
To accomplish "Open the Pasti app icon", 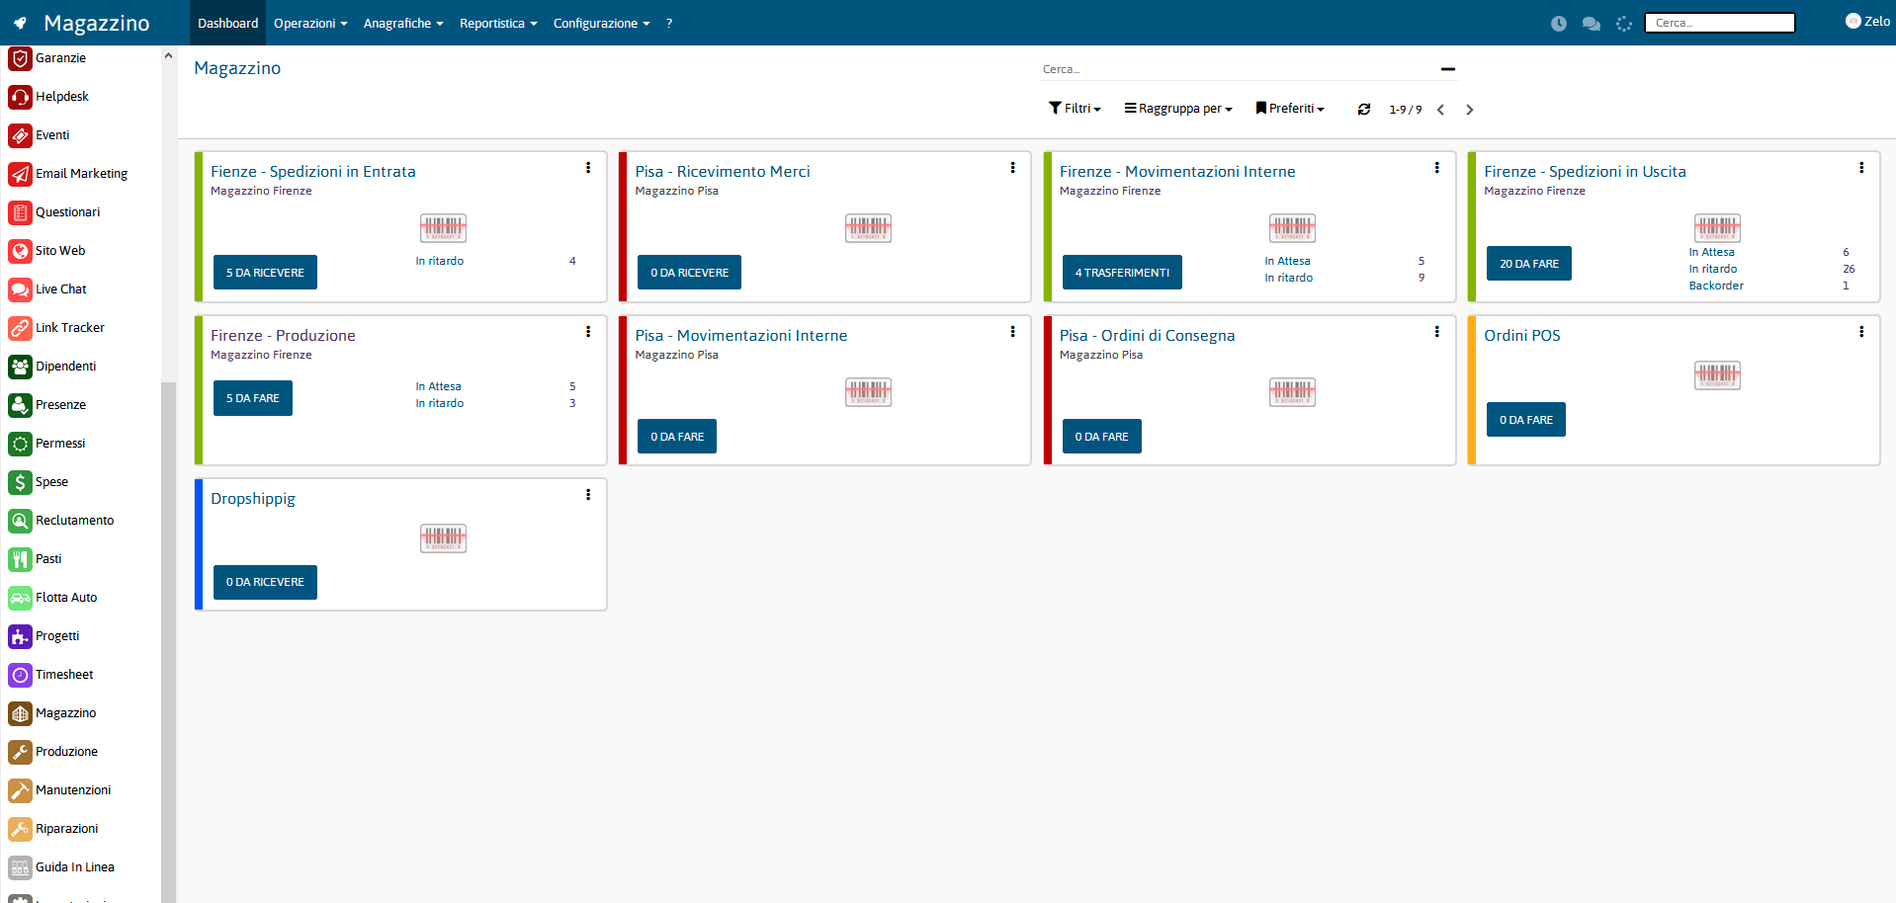I will 20,559.
